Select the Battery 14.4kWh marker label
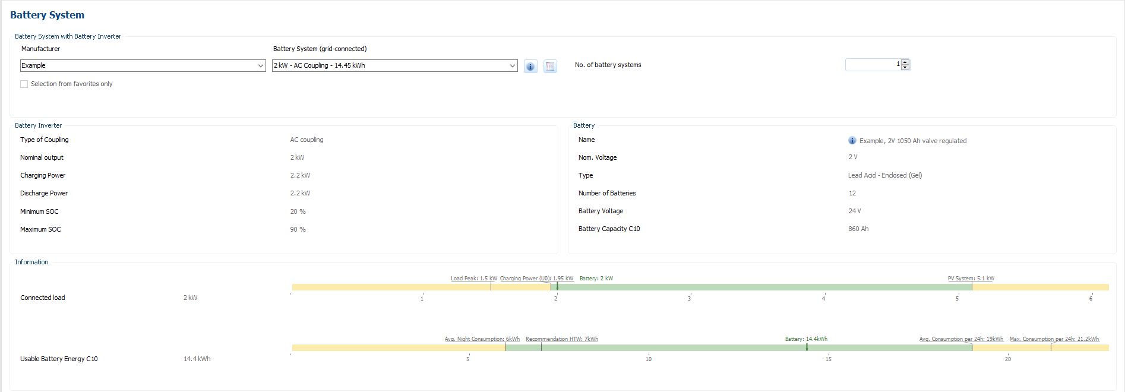 [805, 339]
